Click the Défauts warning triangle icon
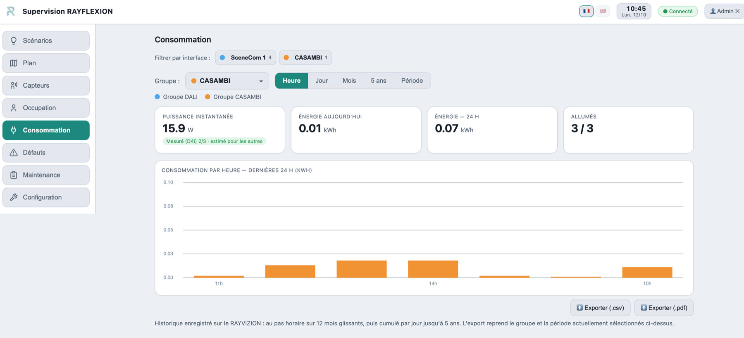The width and height of the screenshot is (744, 338). 14,153
